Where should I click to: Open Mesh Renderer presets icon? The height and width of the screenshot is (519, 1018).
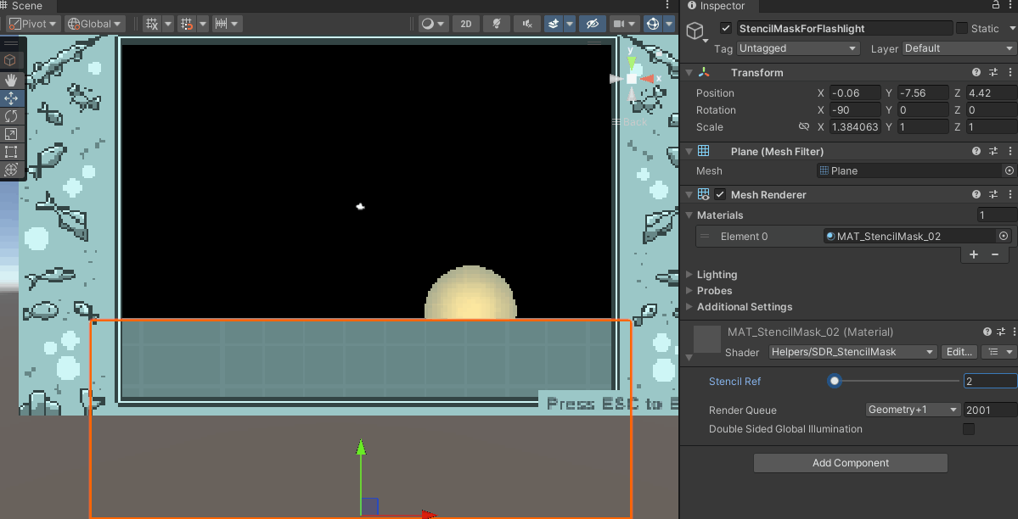click(x=993, y=195)
